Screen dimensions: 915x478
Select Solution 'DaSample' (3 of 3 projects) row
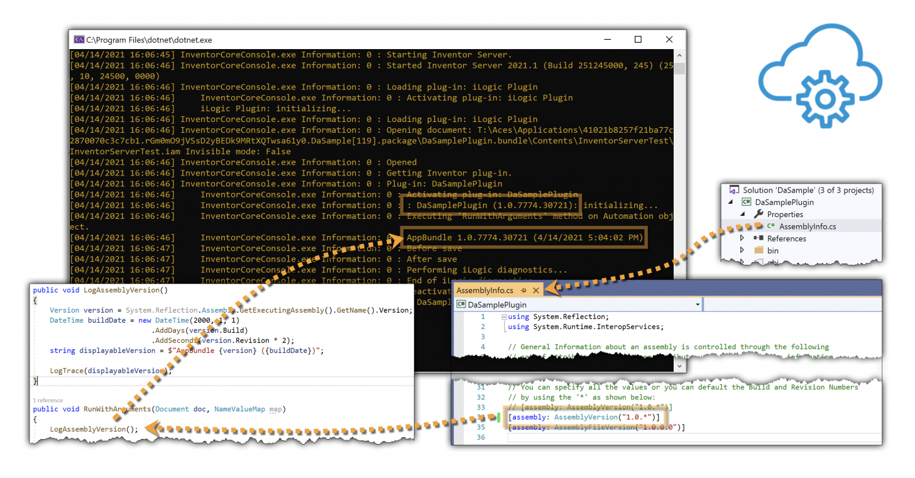coord(801,190)
